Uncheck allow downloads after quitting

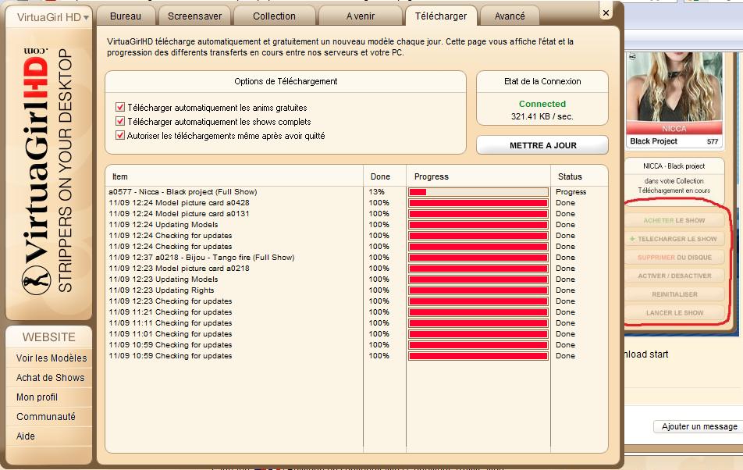click(x=120, y=136)
